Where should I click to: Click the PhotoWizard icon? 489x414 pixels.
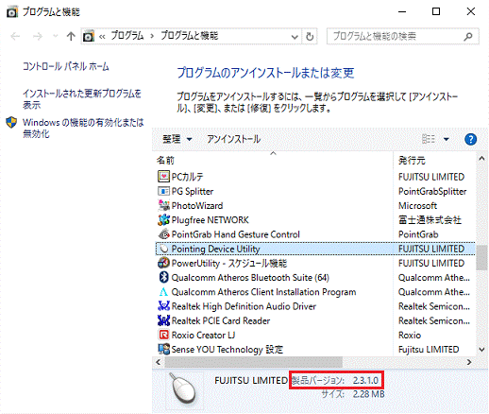click(x=163, y=205)
